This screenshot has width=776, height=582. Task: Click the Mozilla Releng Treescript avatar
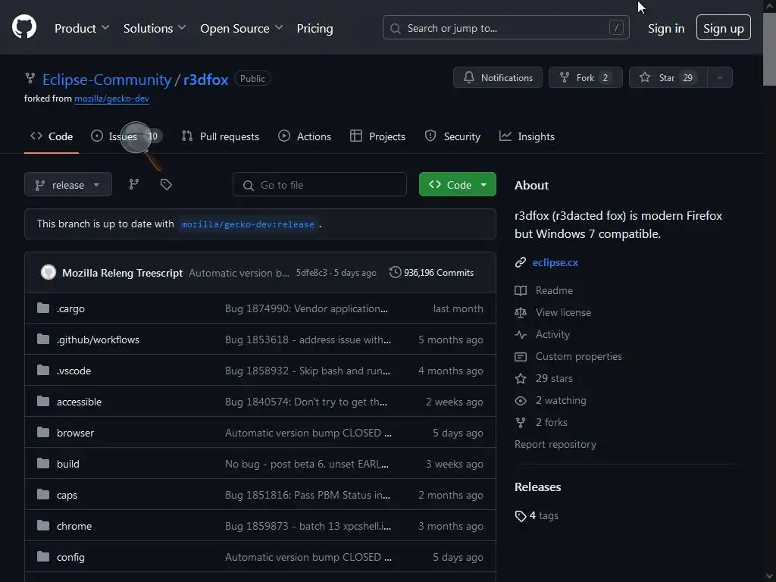(48, 272)
